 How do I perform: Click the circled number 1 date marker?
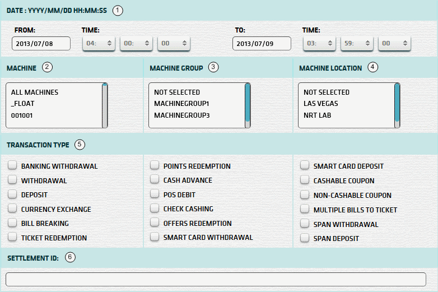(117, 10)
